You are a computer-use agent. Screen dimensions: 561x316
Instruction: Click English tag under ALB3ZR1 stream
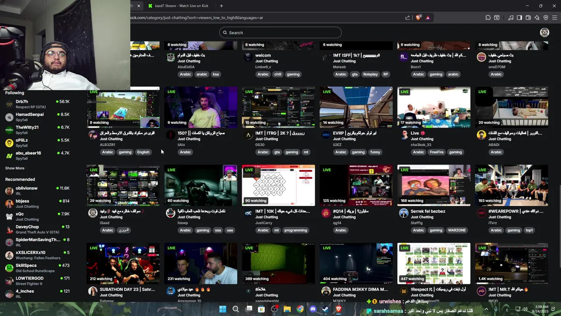click(x=143, y=152)
